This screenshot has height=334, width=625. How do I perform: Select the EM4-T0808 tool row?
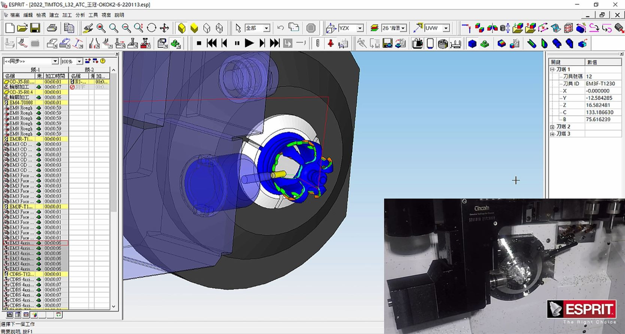(x=21, y=102)
